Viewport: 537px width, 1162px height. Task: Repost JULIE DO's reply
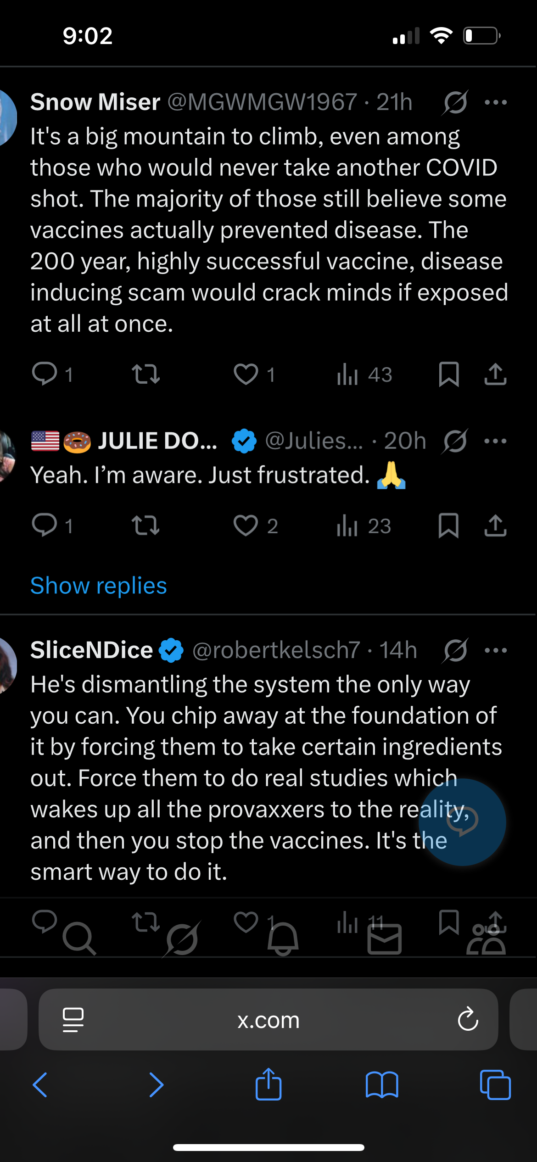click(x=145, y=525)
